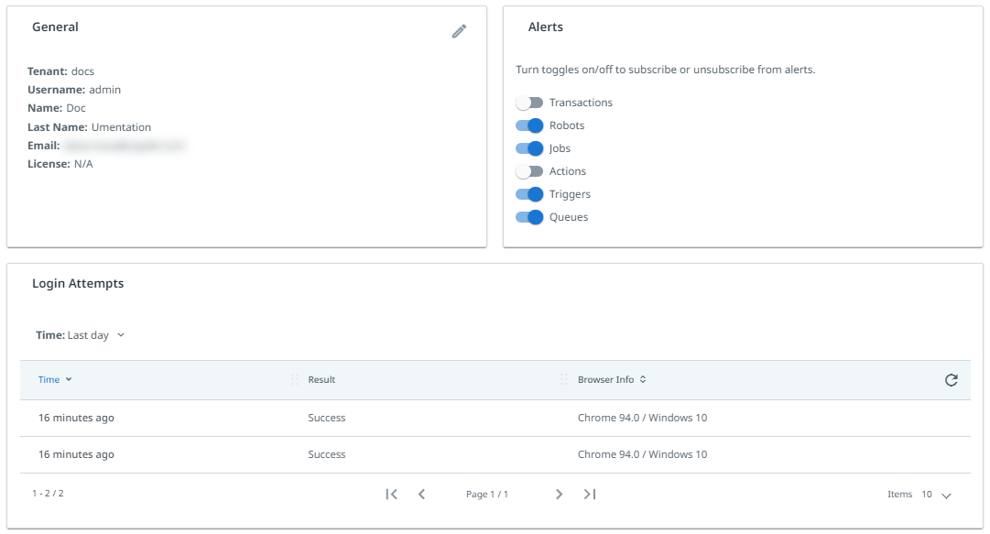
Task: Refresh the Login Attempts table
Action: pyautogui.click(x=951, y=380)
